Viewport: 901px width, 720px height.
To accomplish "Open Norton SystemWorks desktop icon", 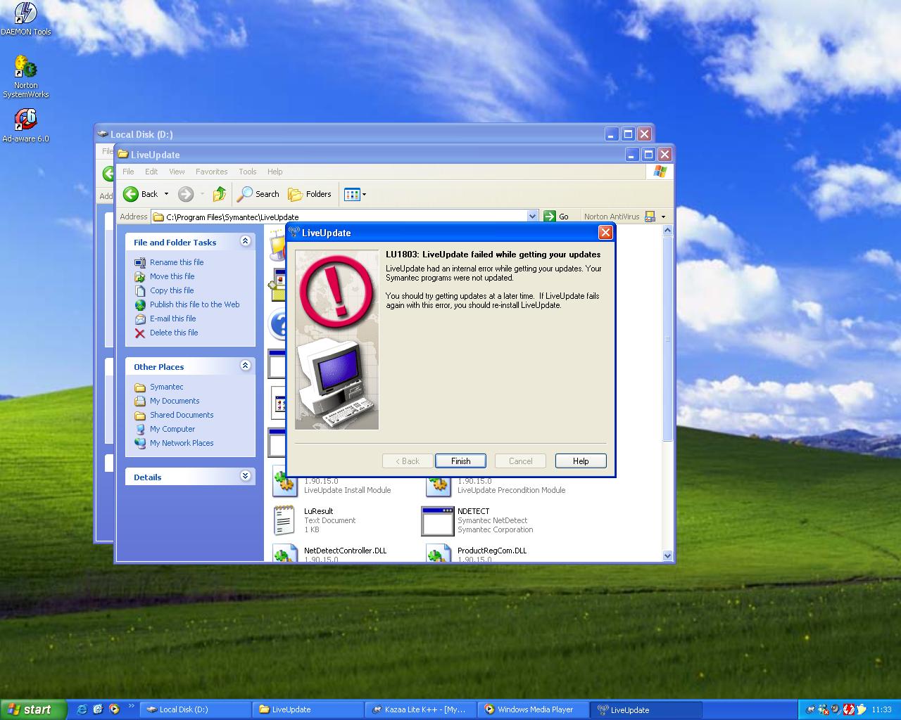I will 26,77.
